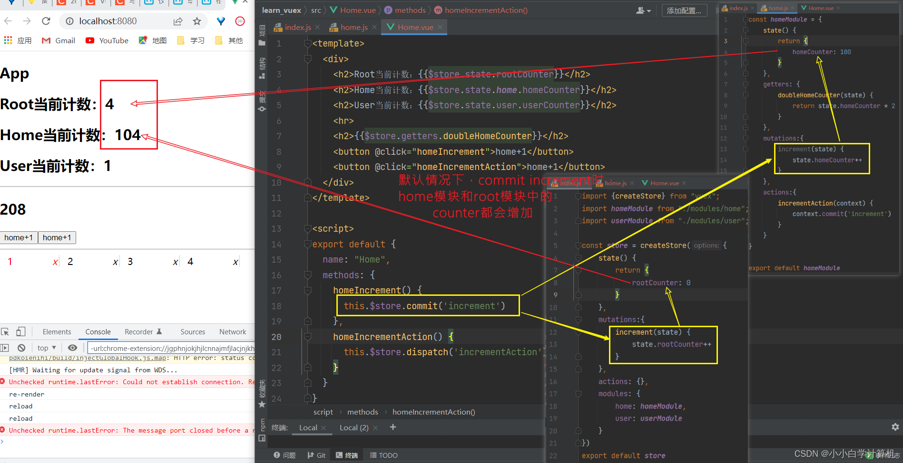Viewport: 903px width, 463px height.
Task: Open the 应用 apps grid shortcut
Action: [x=18, y=40]
